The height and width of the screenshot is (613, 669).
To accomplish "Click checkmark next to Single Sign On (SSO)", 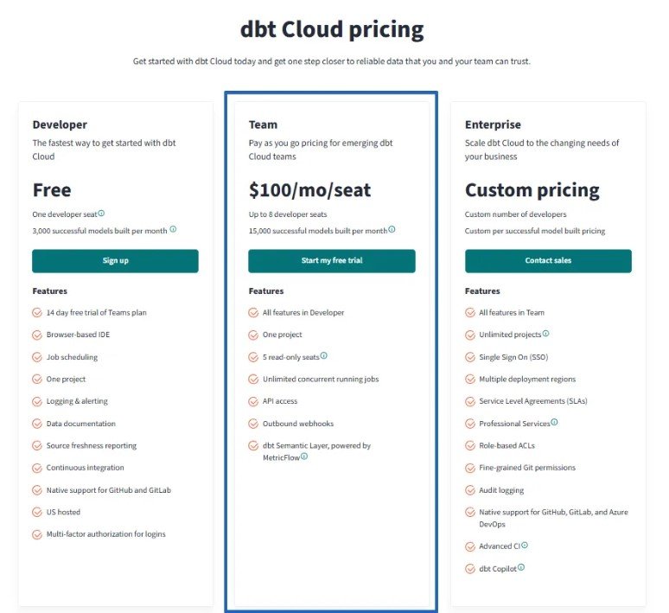I will point(469,357).
